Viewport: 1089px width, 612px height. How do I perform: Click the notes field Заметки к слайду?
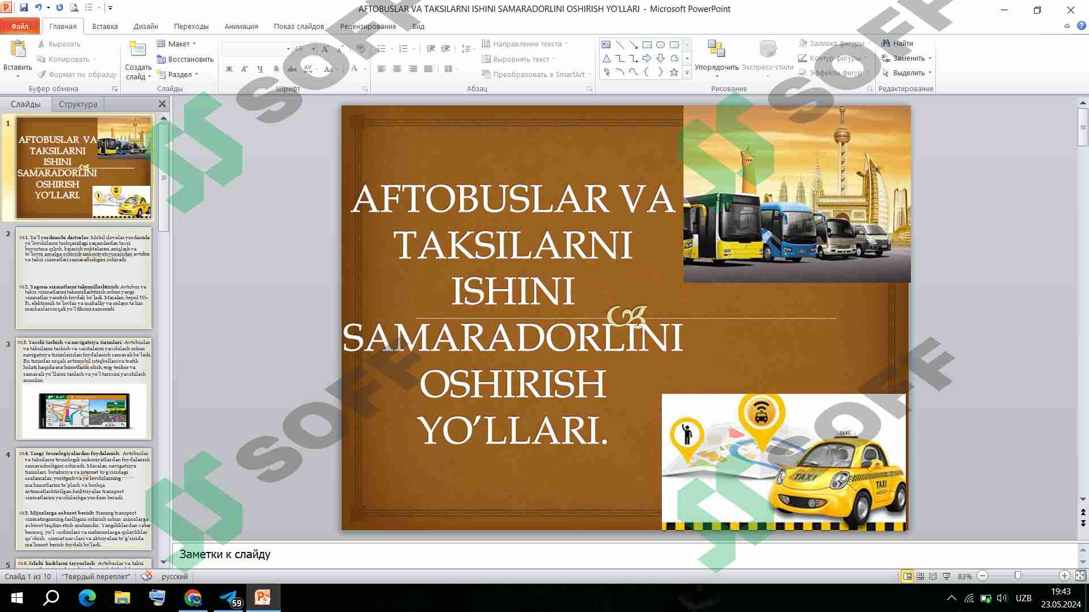click(x=624, y=555)
